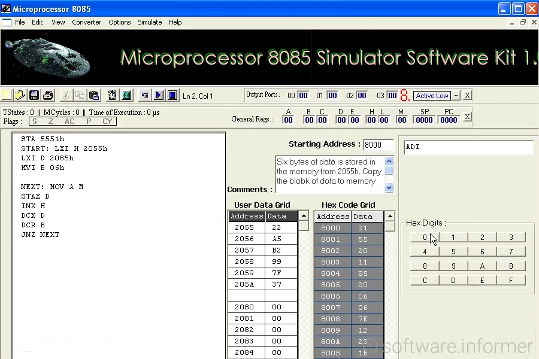
Task: Click the Comments scroll up arrow
Action: (x=389, y=161)
